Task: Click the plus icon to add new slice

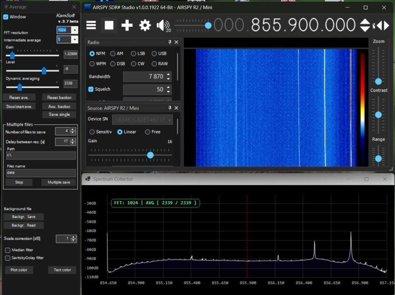Action: [127, 25]
